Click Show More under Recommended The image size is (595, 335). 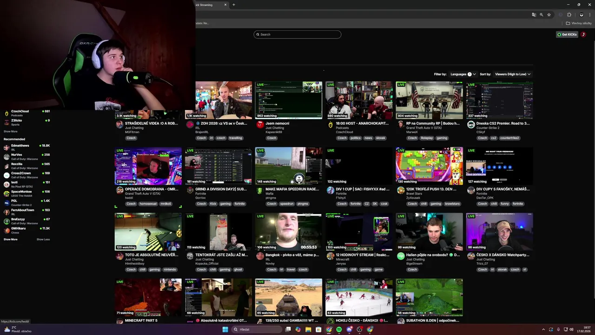11,239
